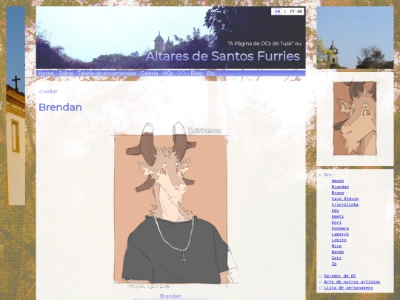Open the Blog page
This screenshot has width=400, height=300.
point(196,73)
